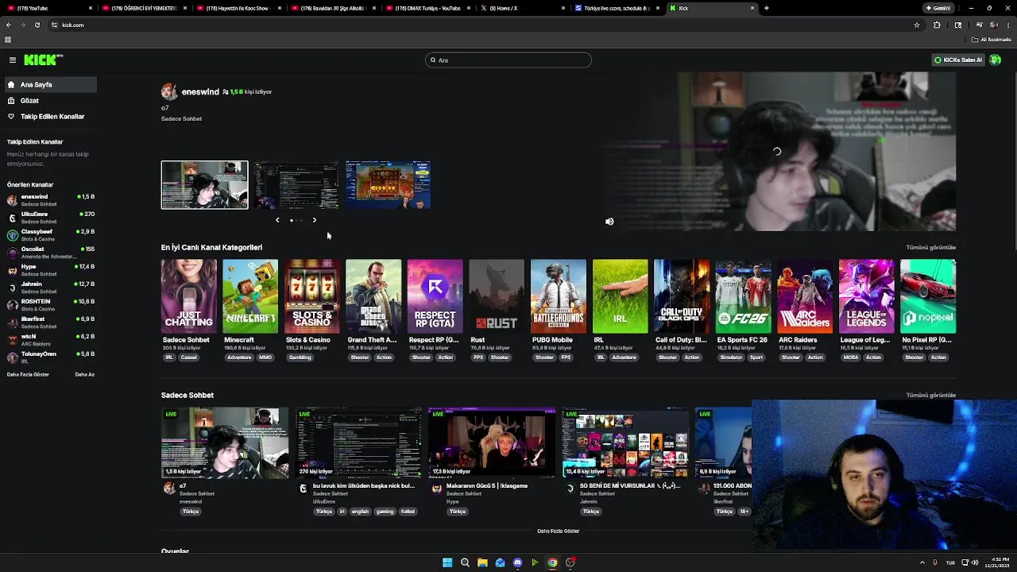Click Daha Fazla Göster below stream cards
This screenshot has height=572, width=1017.
(x=559, y=531)
